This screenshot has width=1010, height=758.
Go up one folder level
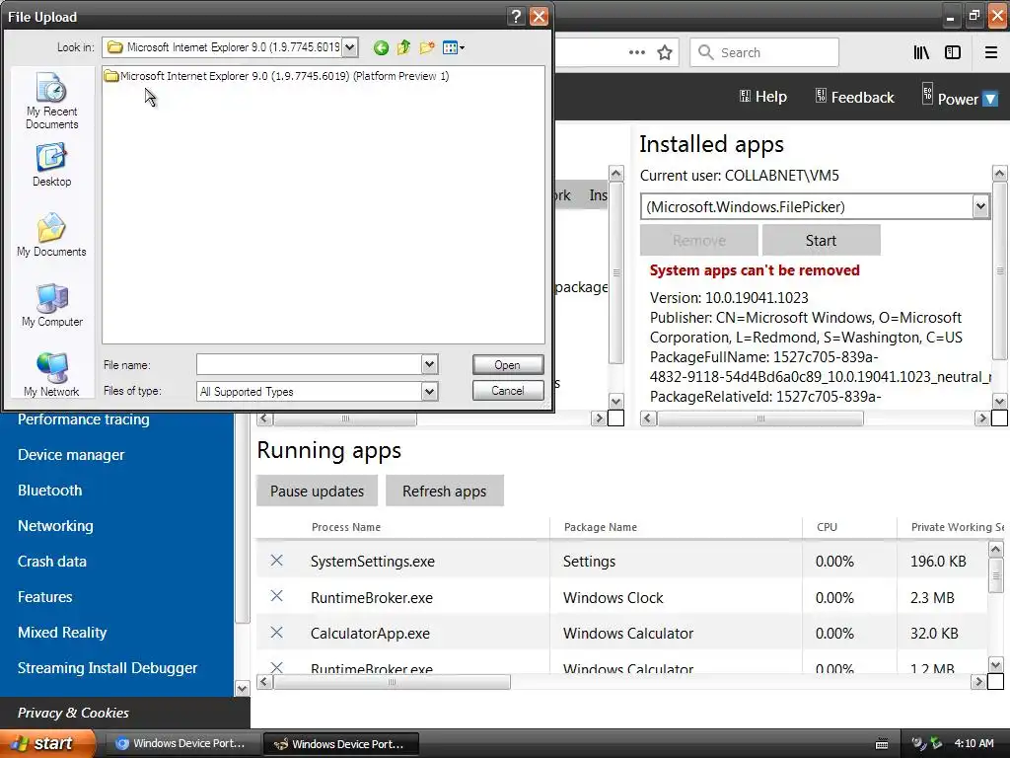click(x=403, y=47)
